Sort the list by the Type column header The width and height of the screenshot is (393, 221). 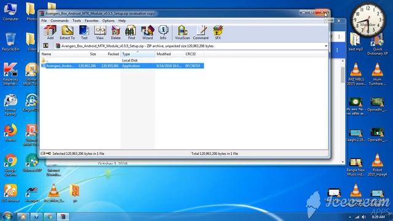pos(138,54)
